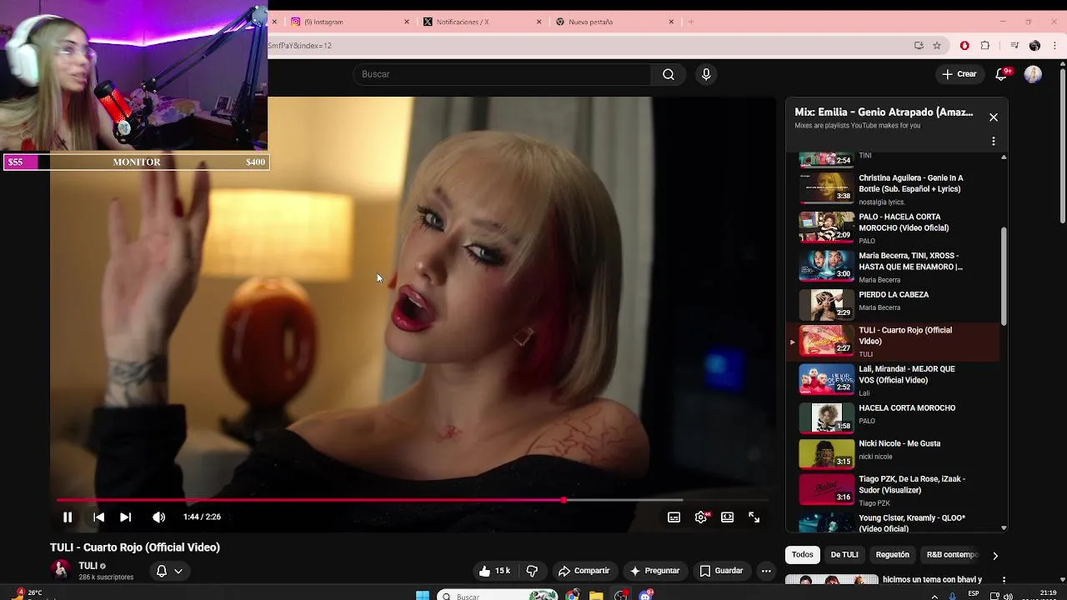The image size is (1067, 600).
Task: Play Lali, Miranda! MEJOR QUE VOS
Action: [892, 379]
